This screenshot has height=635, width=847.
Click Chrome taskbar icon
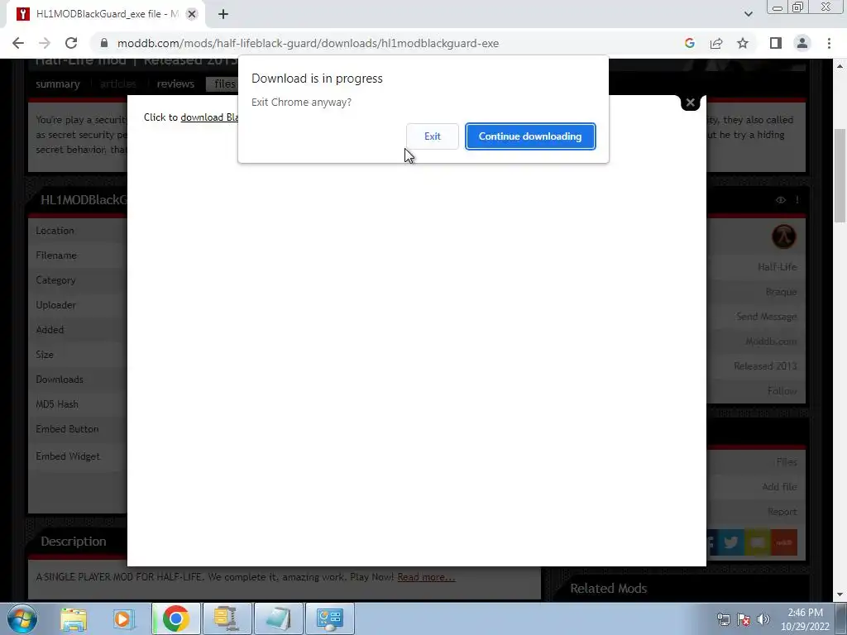175,618
